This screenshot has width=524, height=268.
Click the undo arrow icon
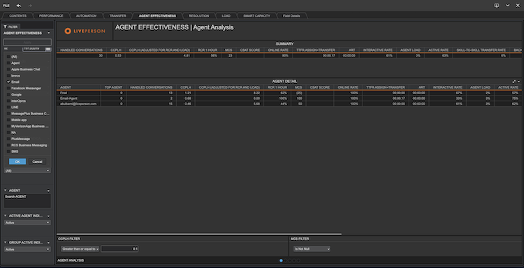(x=19, y=6)
